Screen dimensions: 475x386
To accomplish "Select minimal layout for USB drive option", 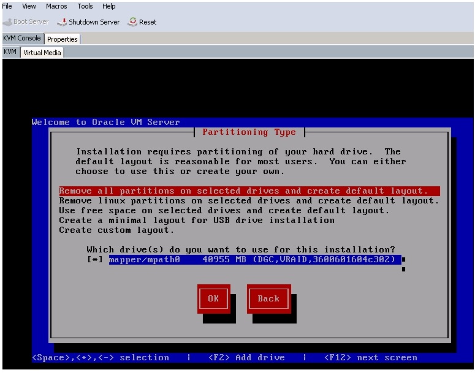I will pyautogui.click(x=197, y=221).
